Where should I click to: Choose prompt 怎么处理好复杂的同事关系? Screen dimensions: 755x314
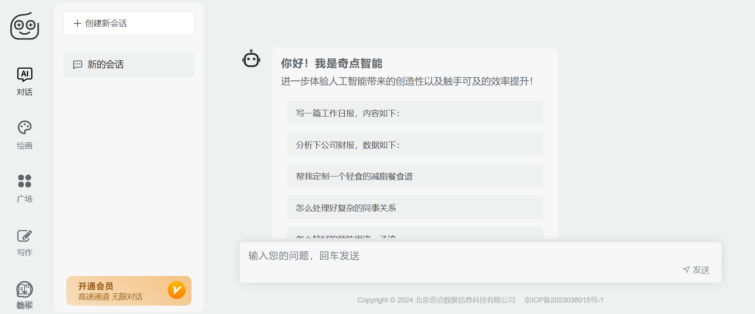(x=415, y=208)
